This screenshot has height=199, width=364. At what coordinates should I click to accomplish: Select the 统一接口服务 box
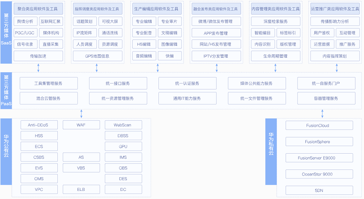(x=118, y=83)
